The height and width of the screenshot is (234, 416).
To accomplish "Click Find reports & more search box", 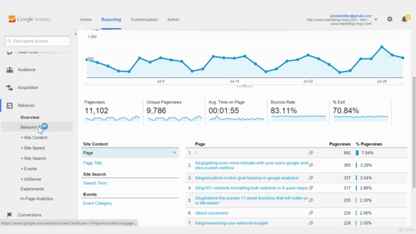I will [38, 41].
